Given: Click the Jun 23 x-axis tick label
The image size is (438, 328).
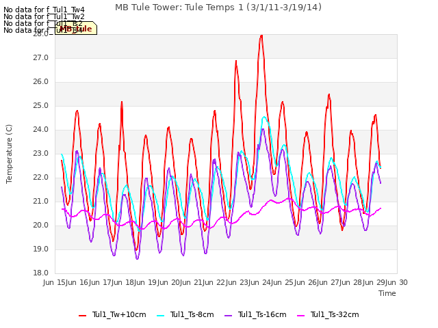Looking at the screenshot, I should [x=238, y=282].
